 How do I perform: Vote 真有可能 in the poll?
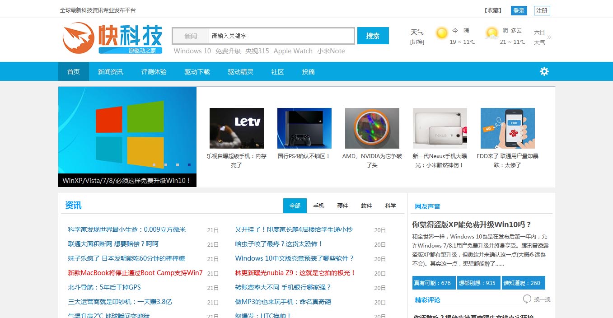pos(433,283)
